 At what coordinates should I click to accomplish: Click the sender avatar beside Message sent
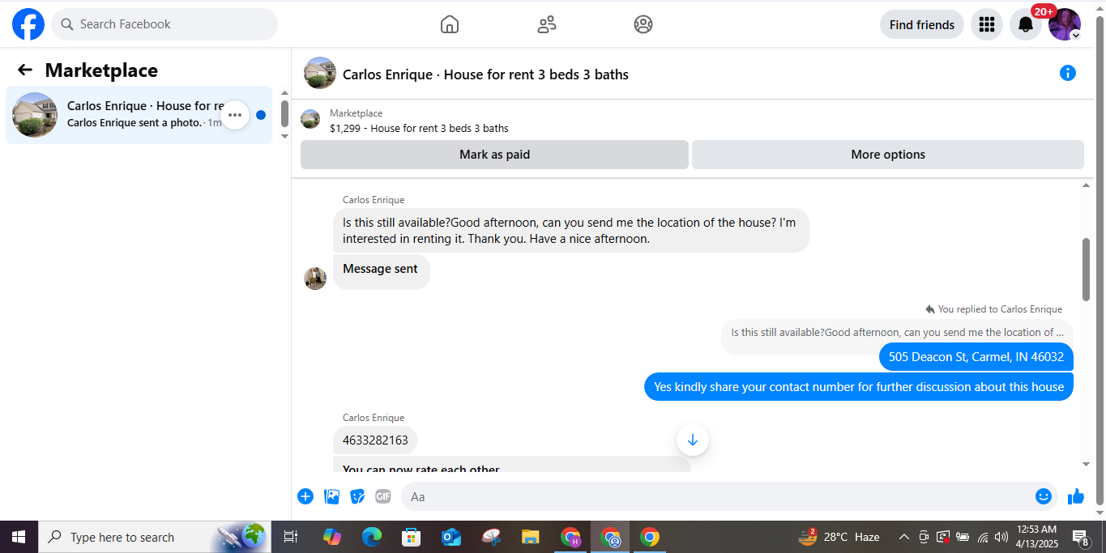point(315,279)
